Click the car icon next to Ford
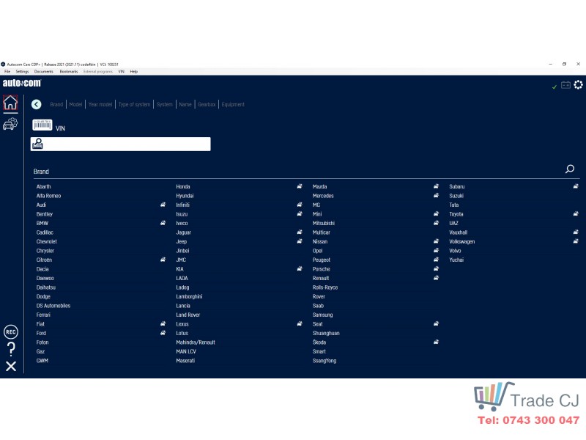This screenshot has width=586, height=440. 163,333
